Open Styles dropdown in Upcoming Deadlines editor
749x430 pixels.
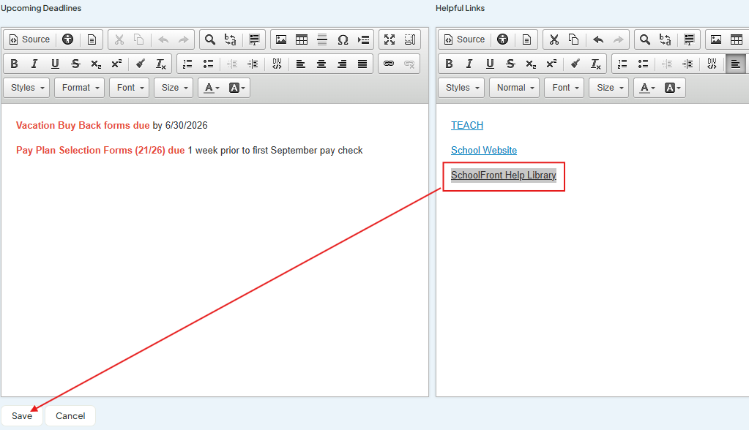(27, 88)
